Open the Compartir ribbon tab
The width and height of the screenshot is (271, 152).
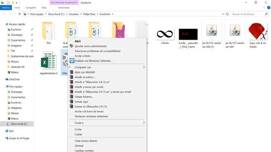(x=30, y=8)
